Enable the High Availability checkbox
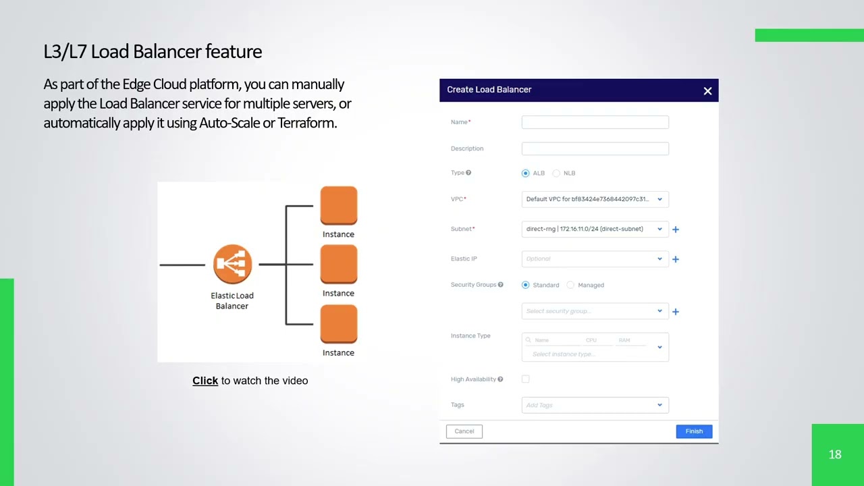 pyautogui.click(x=526, y=379)
